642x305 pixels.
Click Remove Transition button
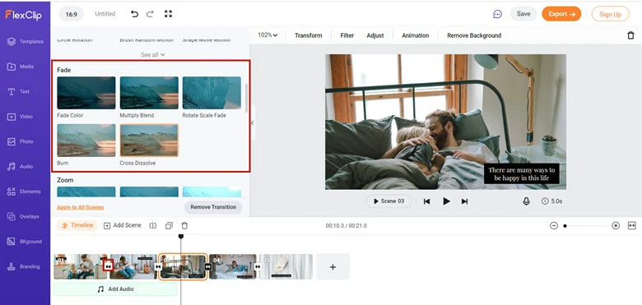click(213, 207)
